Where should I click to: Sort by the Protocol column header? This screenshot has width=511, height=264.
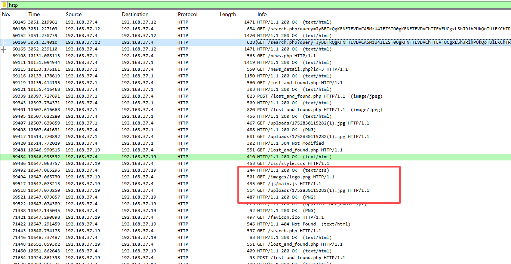pos(188,14)
